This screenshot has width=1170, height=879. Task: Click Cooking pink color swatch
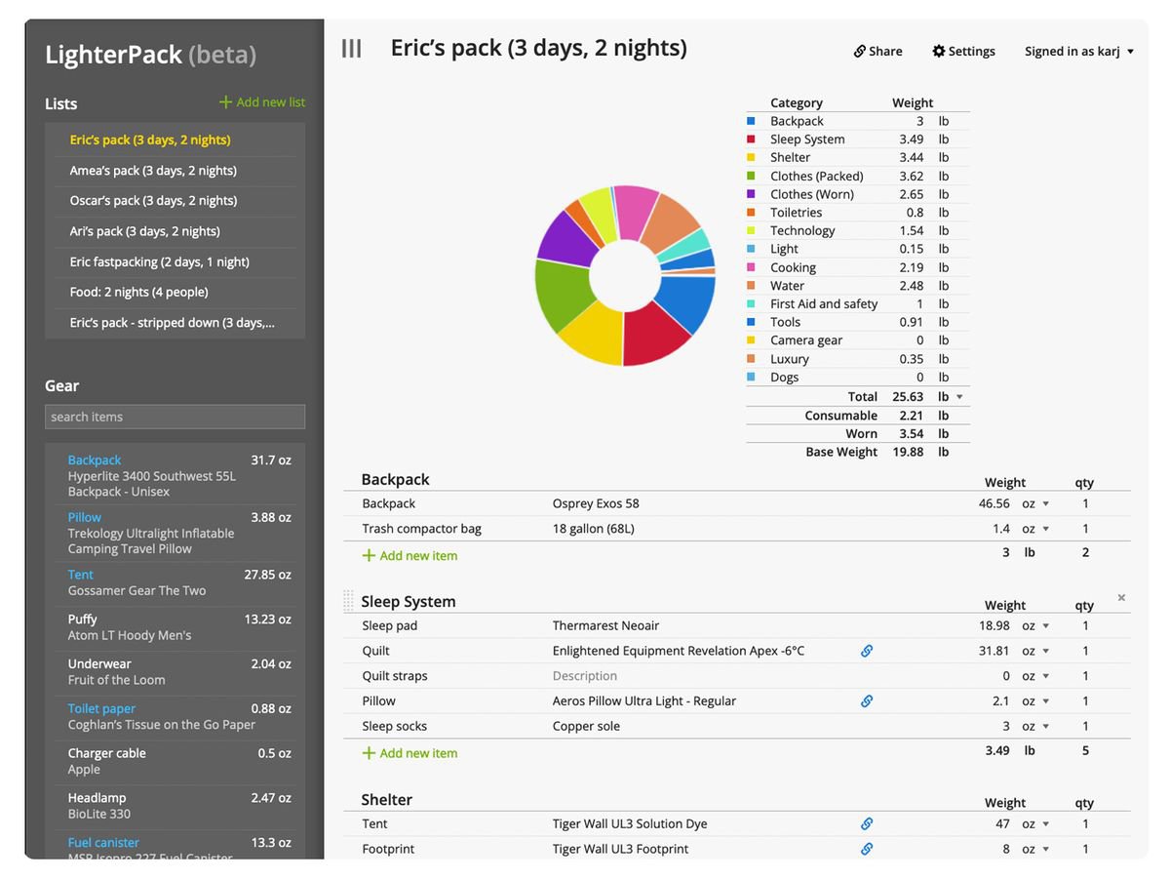(751, 267)
